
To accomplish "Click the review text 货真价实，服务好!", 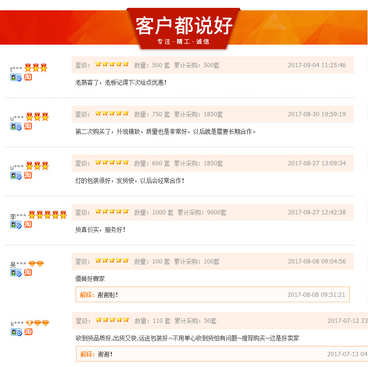I will point(100,230).
